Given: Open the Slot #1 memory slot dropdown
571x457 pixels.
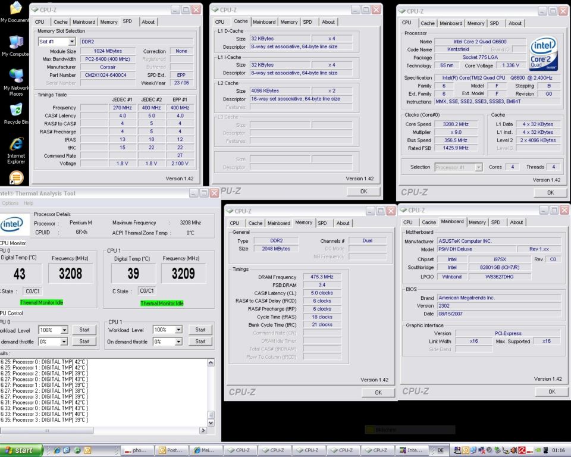Looking at the screenshot, I should (72, 42).
